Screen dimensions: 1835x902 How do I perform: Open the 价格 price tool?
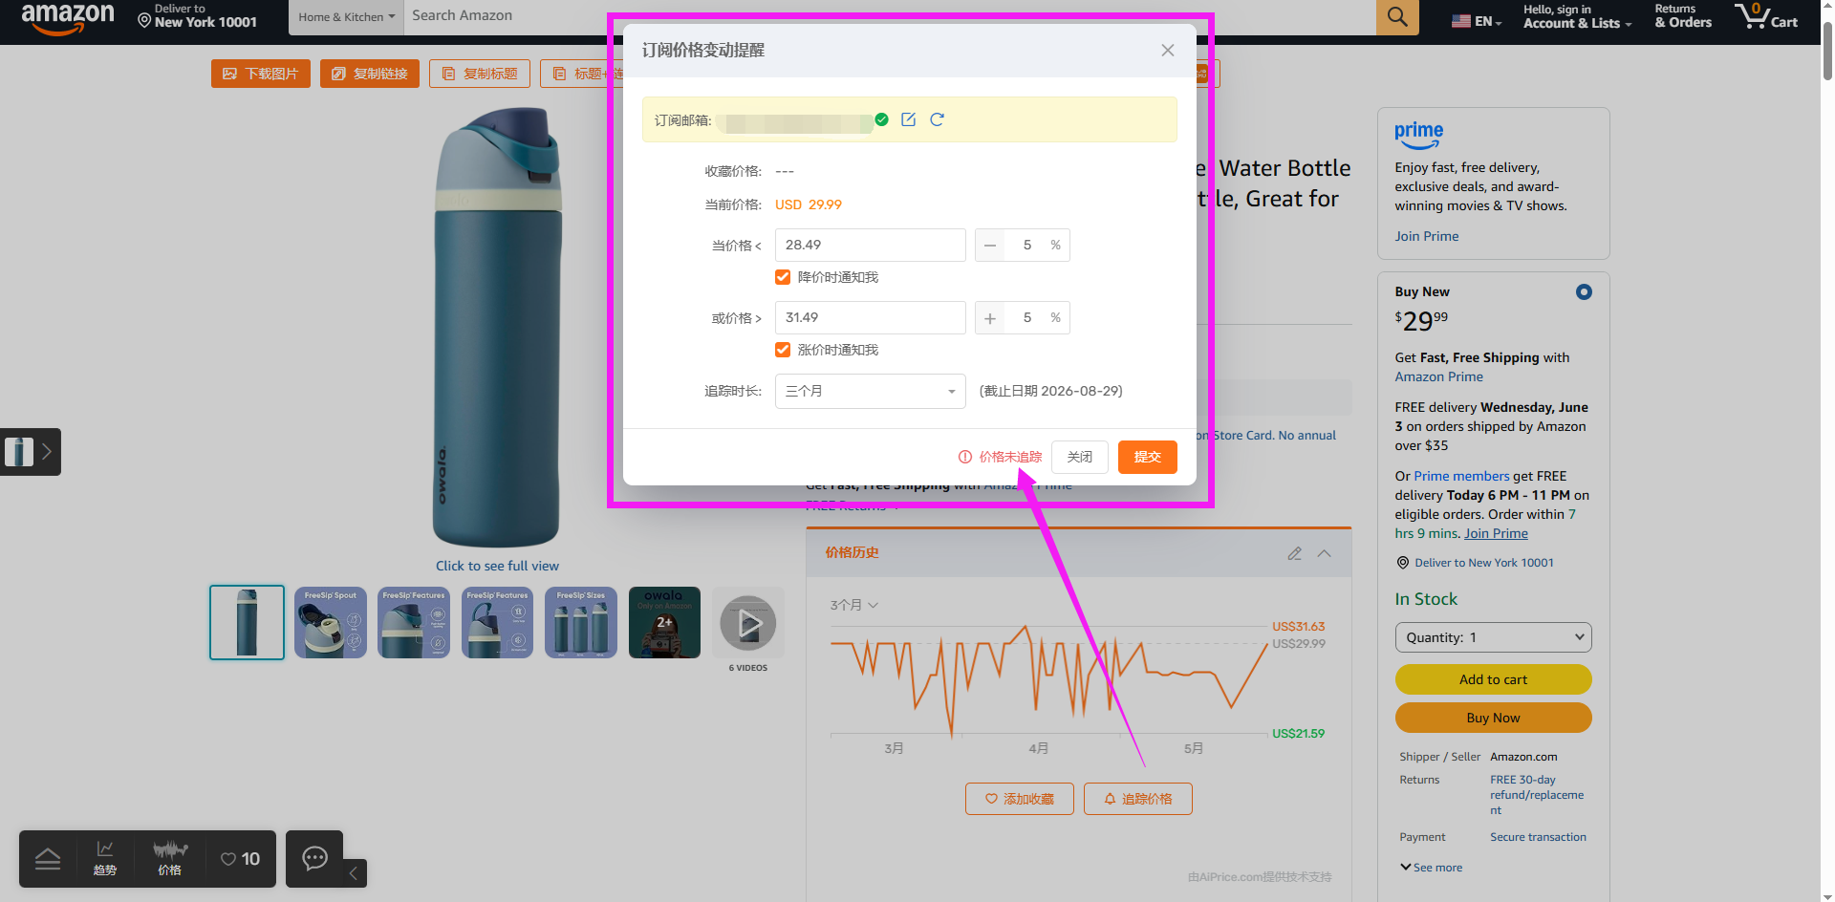click(x=170, y=858)
